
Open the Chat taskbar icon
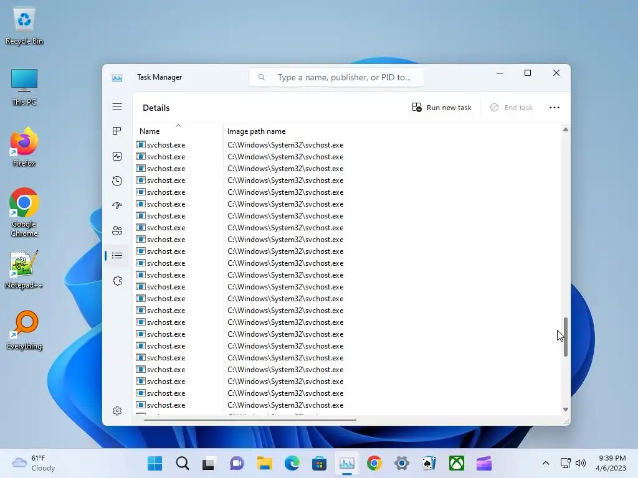click(x=237, y=463)
